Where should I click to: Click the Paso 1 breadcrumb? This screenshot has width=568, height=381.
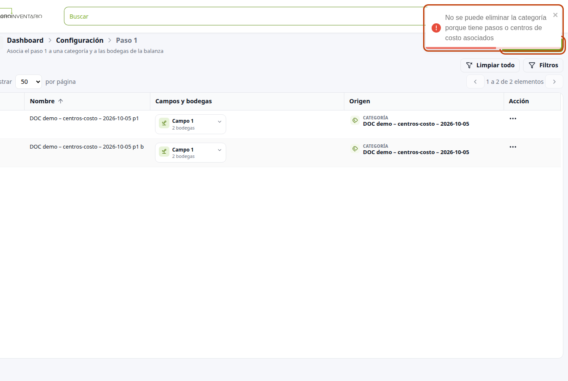click(x=127, y=40)
